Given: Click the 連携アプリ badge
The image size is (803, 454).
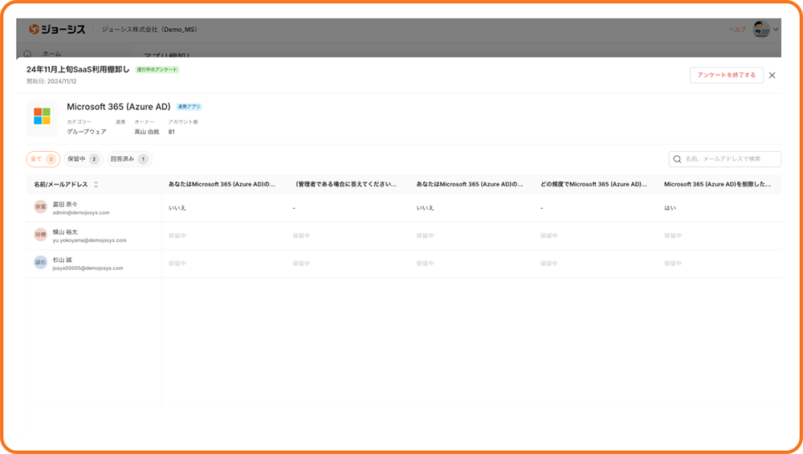Looking at the screenshot, I should [x=189, y=107].
